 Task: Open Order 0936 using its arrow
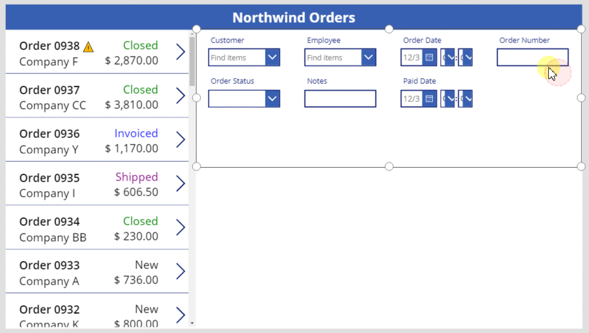[x=180, y=140]
